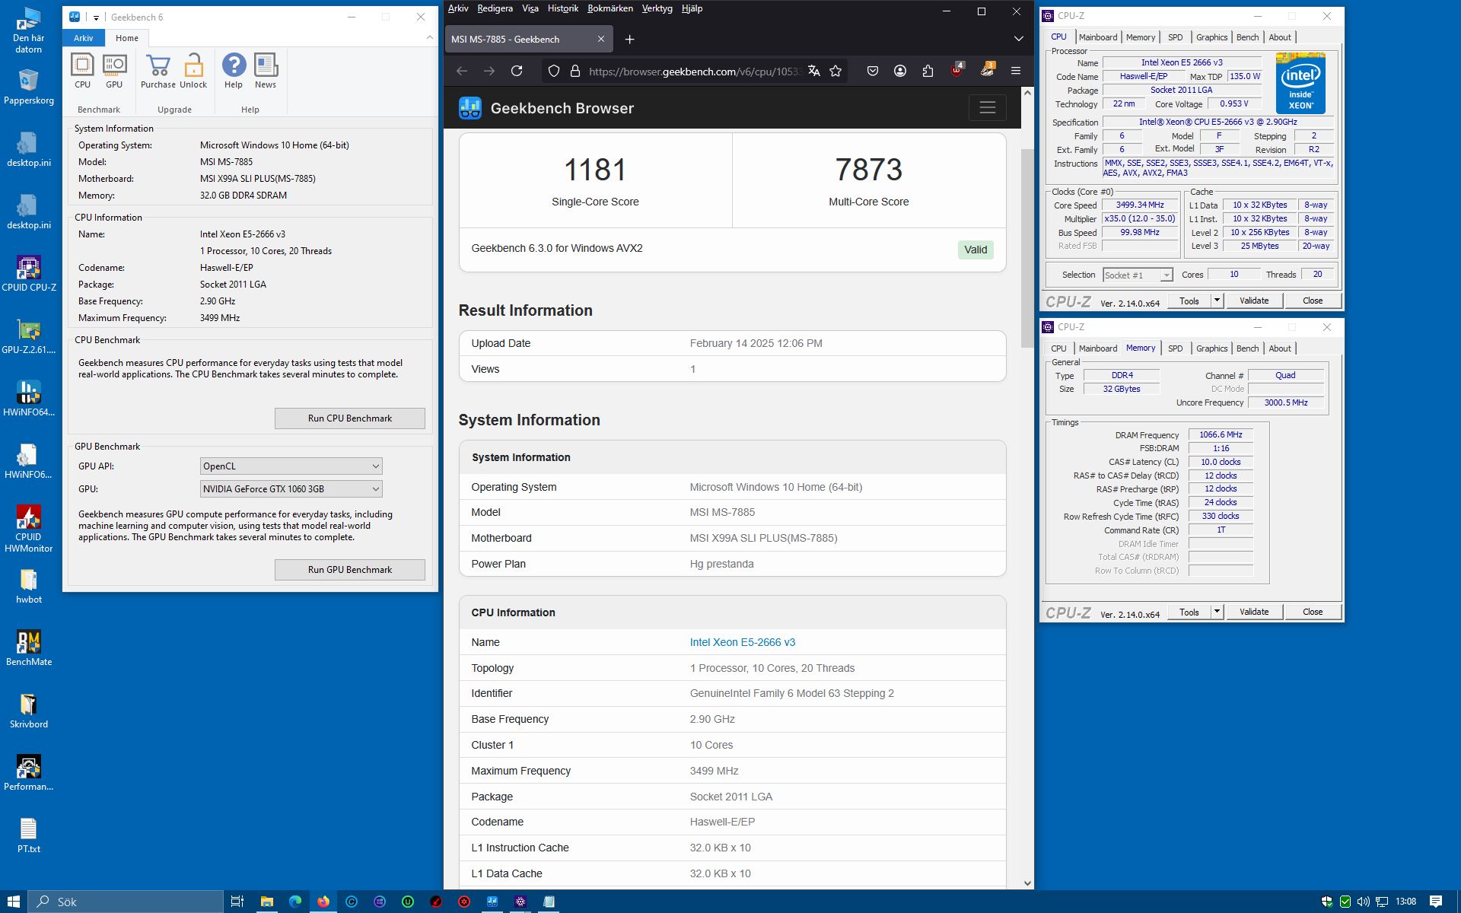Open the notification center in system tray

(1436, 902)
